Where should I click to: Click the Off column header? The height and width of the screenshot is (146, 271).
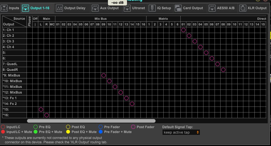[35, 19]
